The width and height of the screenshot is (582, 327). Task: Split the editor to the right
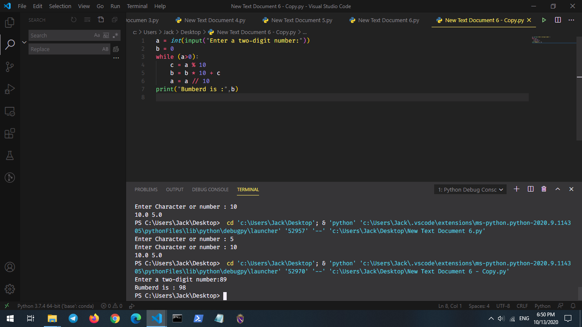pos(558,20)
